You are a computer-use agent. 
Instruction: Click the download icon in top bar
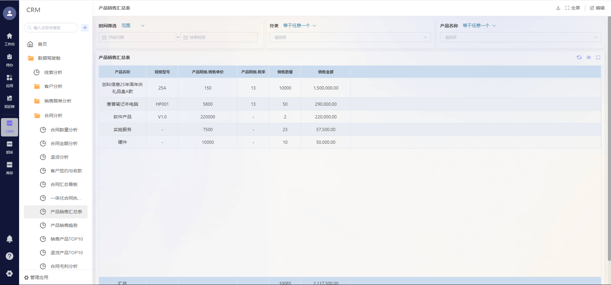(558, 8)
